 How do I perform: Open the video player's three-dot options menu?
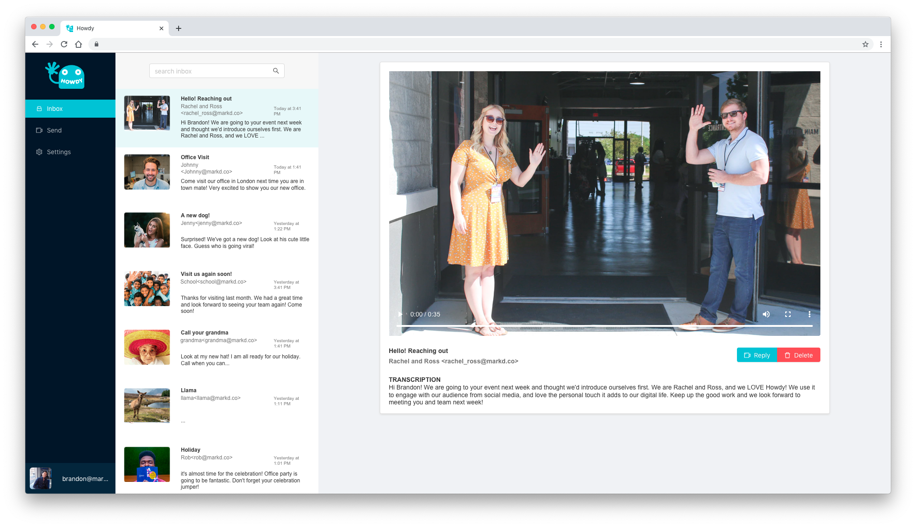[x=809, y=314]
